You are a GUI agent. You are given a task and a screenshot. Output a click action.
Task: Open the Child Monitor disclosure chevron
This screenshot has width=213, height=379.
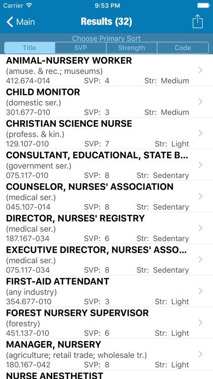[x=200, y=102]
